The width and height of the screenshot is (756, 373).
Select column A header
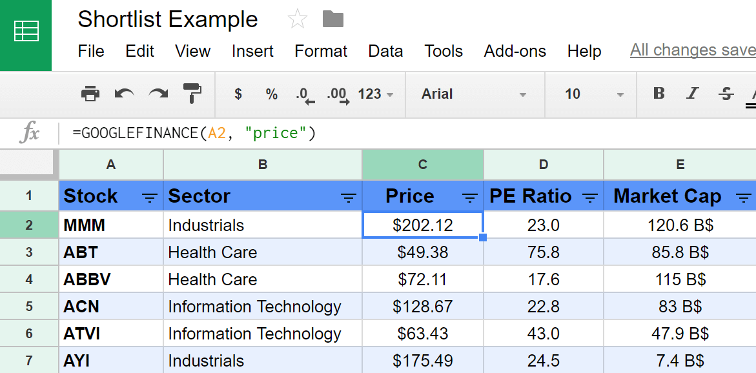(111, 165)
